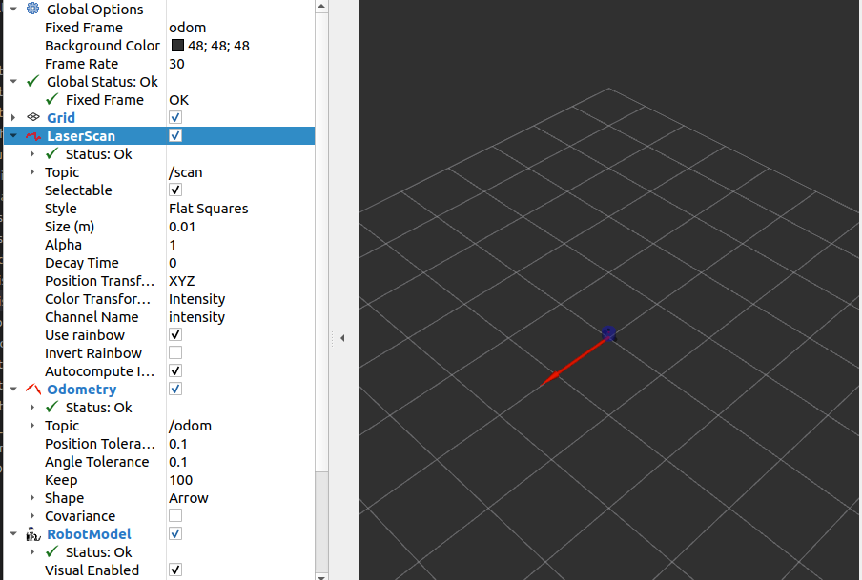This screenshot has height=580, width=862.
Task: Click the blue robot model in viewport
Action: coord(609,332)
